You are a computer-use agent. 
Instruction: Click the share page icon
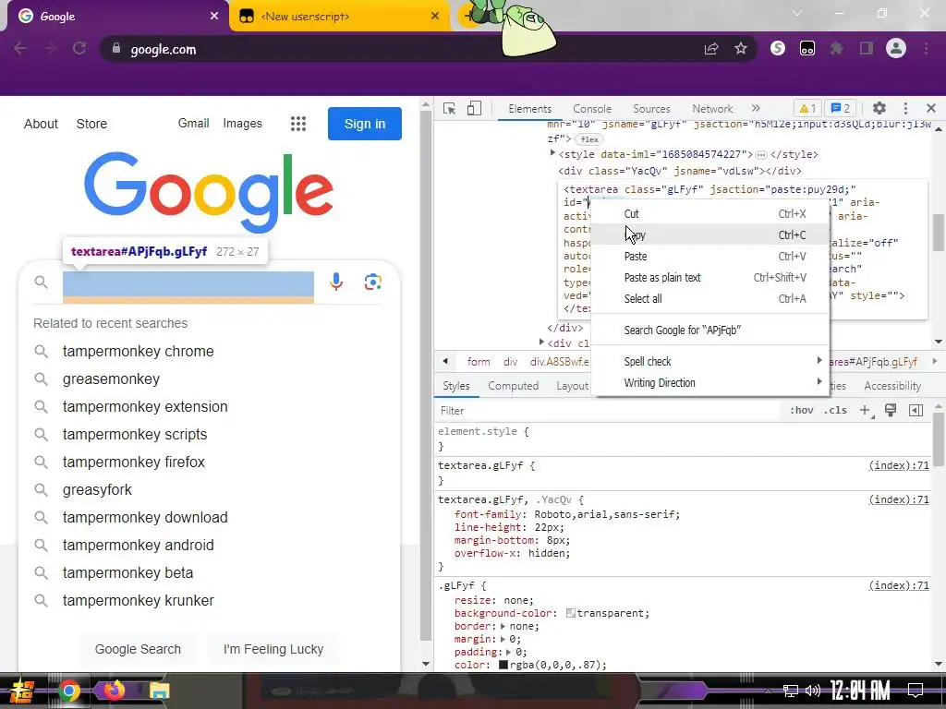pyautogui.click(x=711, y=49)
